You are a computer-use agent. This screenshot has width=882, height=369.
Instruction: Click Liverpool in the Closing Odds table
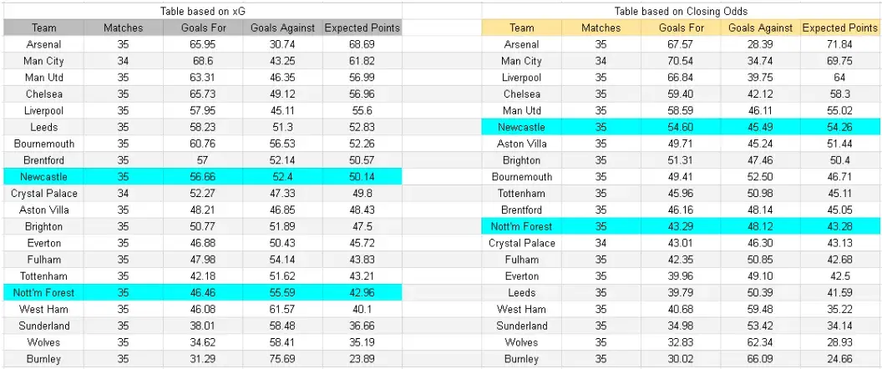521,78
